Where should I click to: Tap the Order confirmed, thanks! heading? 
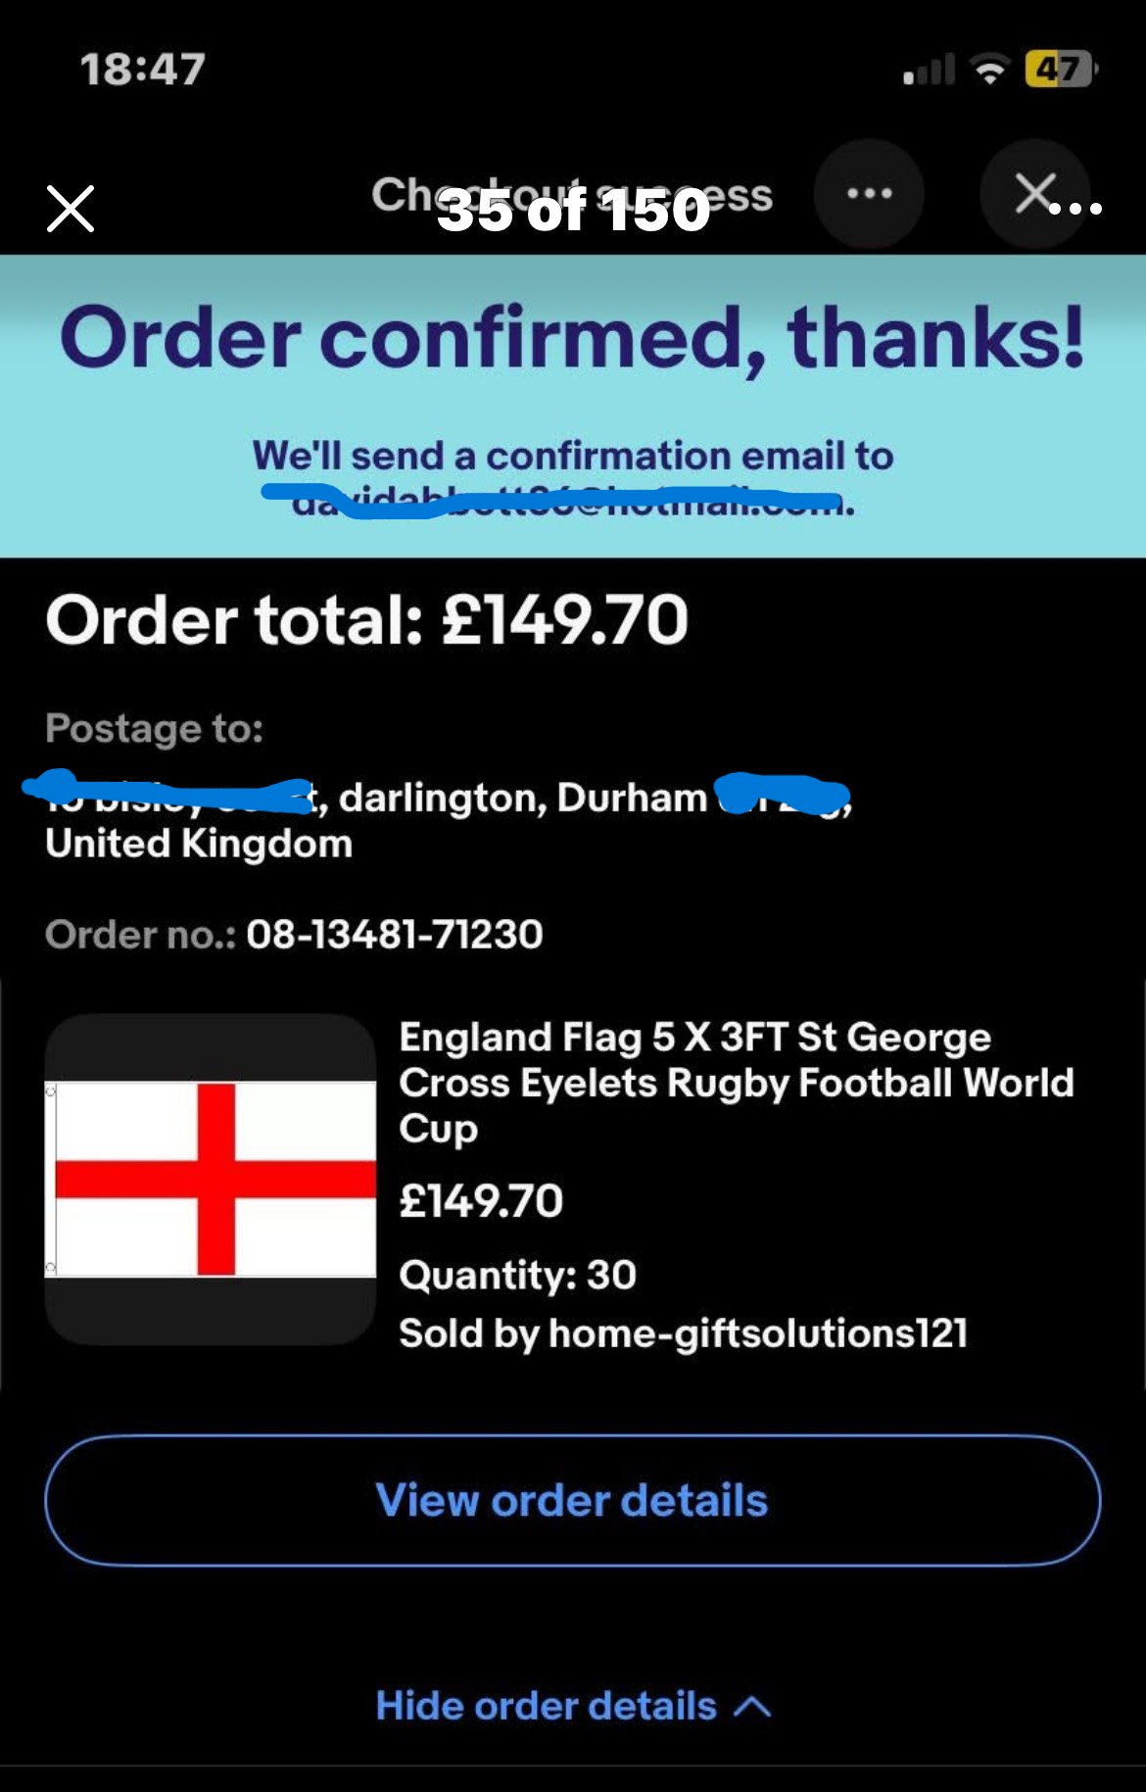click(573, 338)
